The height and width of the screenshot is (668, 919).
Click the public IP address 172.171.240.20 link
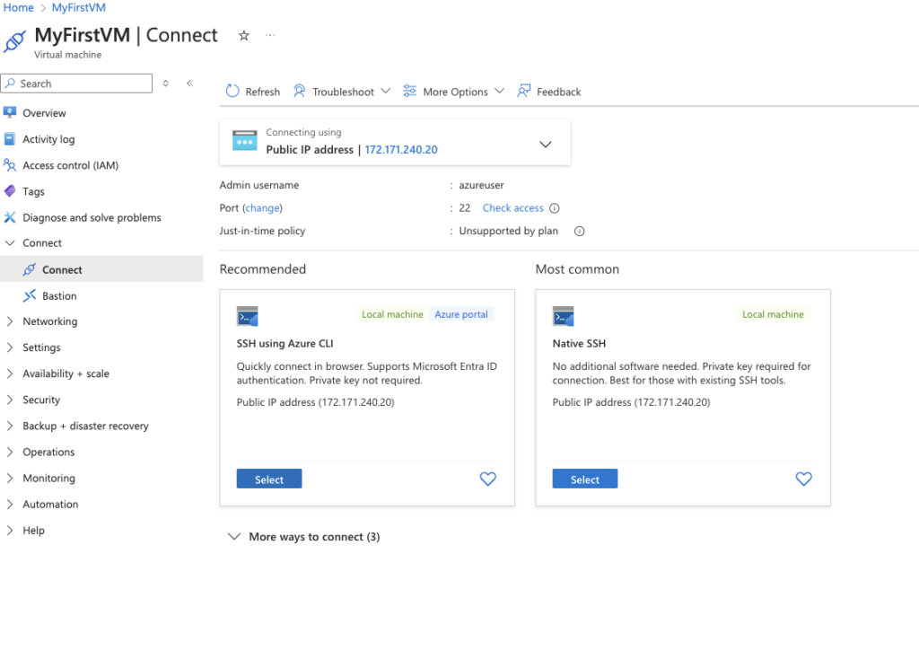coord(401,150)
